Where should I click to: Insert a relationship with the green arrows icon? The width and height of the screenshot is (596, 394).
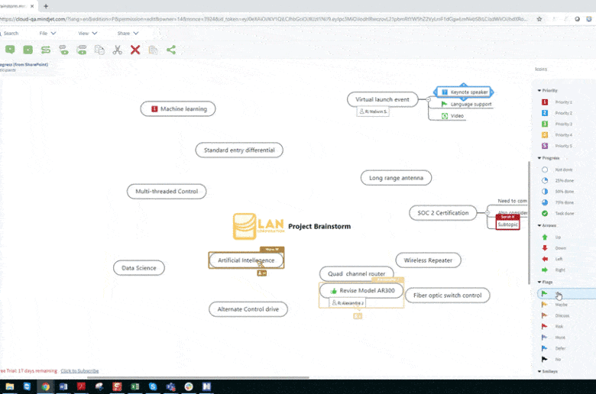point(46,50)
